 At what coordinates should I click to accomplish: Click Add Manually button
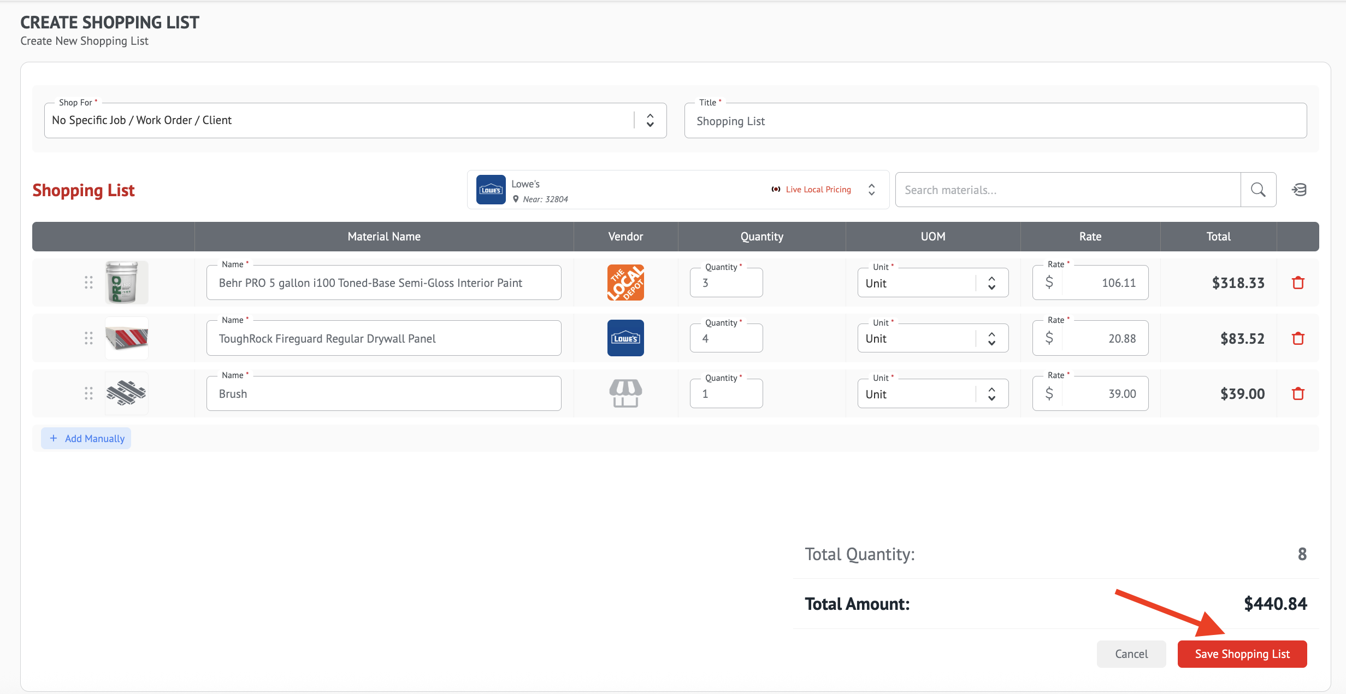[86, 438]
